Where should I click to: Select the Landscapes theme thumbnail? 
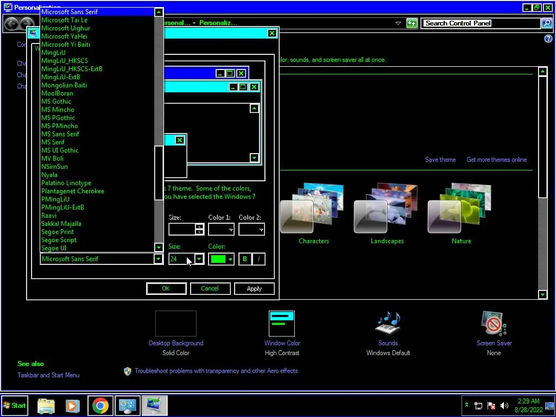point(386,209)
